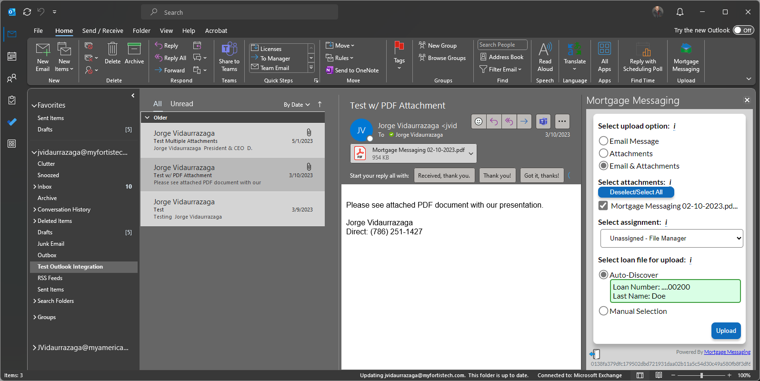Open the File menu

[38, 30]
